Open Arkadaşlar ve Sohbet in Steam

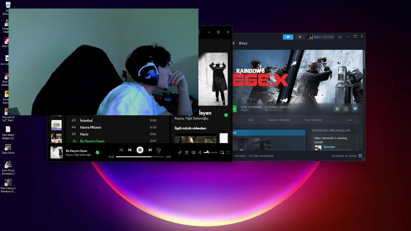(x=344, y=156)
